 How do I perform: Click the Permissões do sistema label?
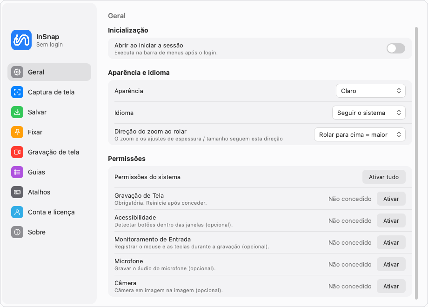pyautogui.click(x=147, y=177)
